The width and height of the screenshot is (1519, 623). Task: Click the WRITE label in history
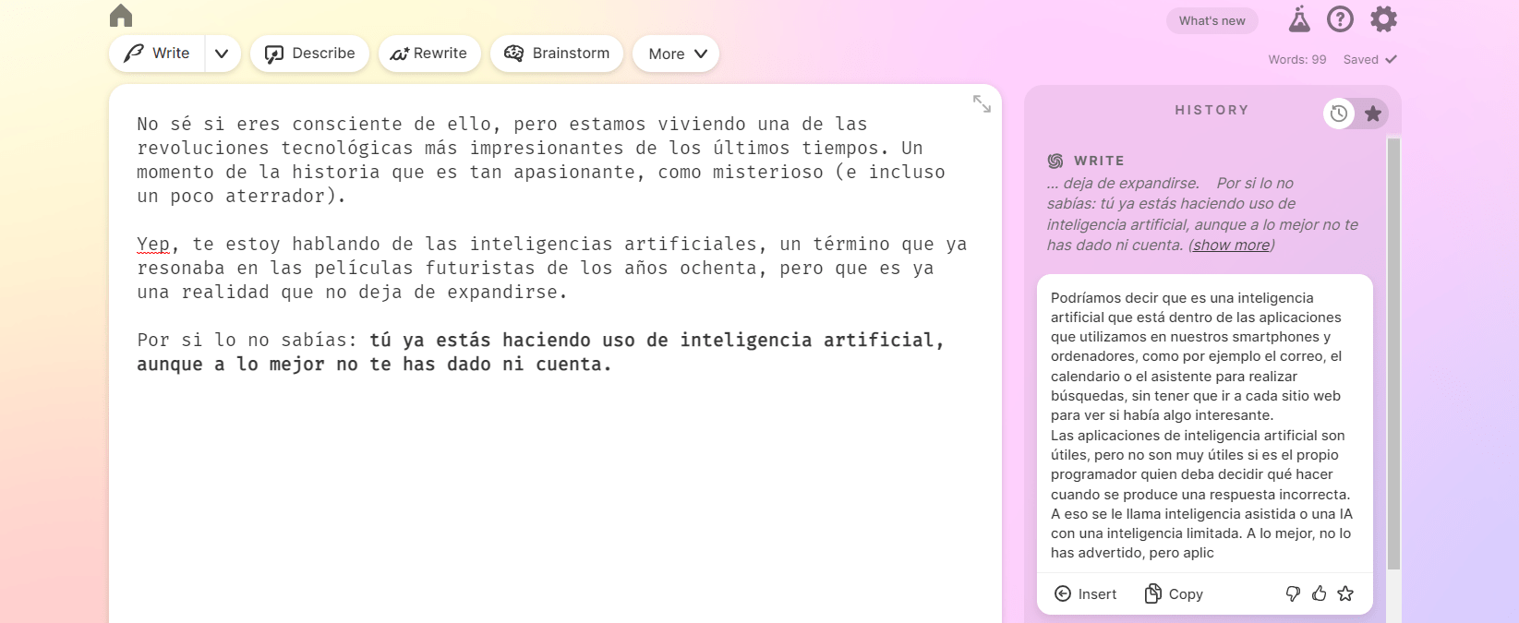[x=1099, y=161]
